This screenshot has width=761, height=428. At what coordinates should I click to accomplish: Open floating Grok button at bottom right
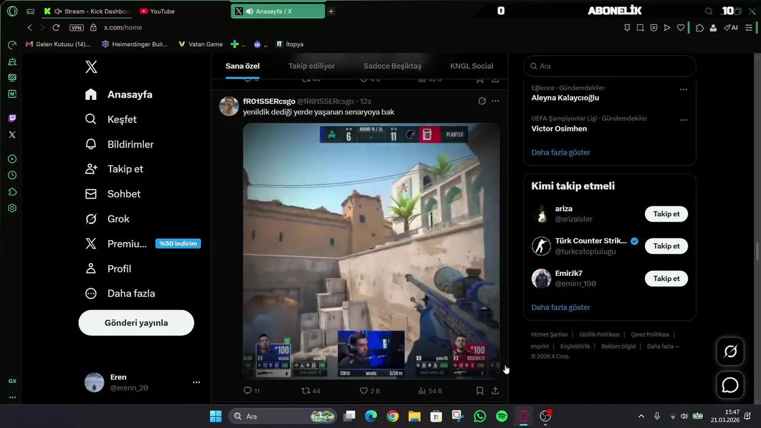[x=730, y=351]
